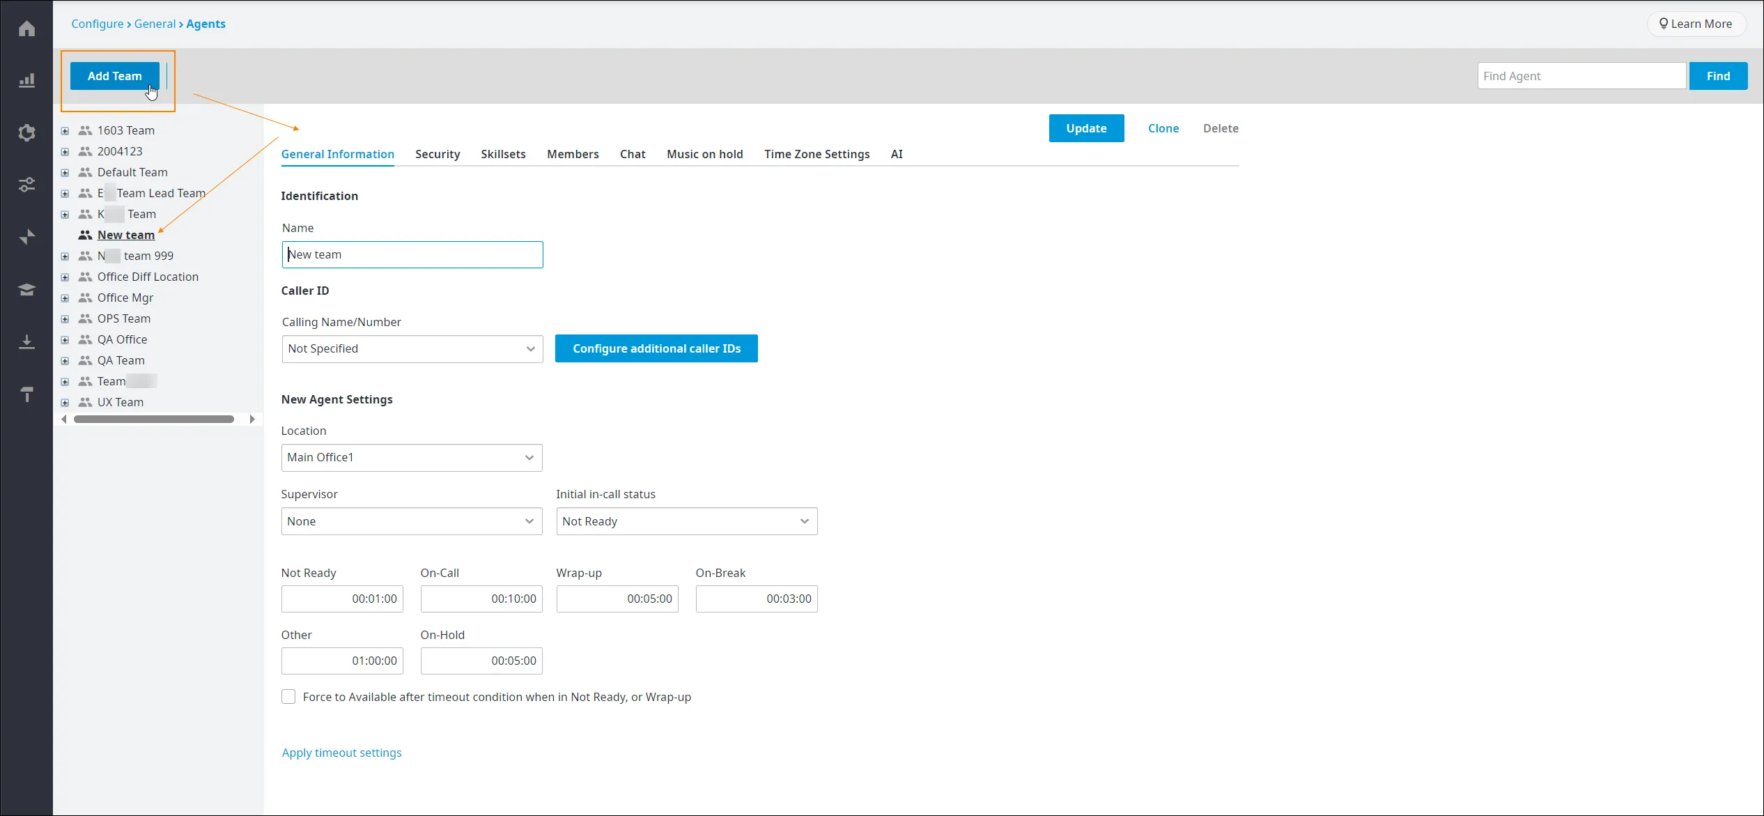Expand the 1603 Team tree node
Image resolution: width=1764 pixels, height=816 pixels.
(65, 131)
